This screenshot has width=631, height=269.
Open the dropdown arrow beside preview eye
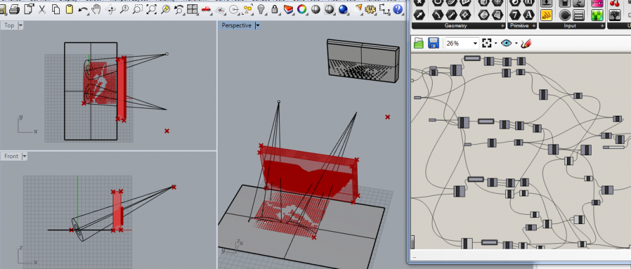click(x=516, y=43)
